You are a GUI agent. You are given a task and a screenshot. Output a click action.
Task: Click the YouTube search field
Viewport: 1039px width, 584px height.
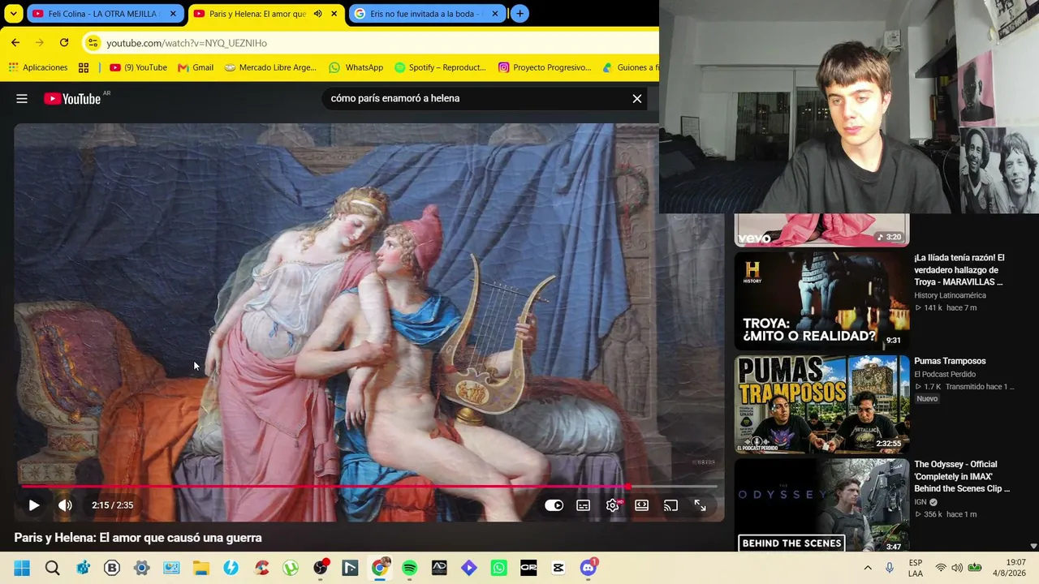[475, 99]
